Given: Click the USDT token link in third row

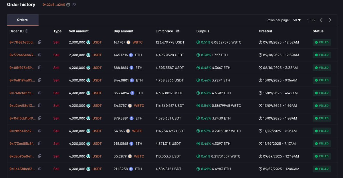Looking at the screenshot, I should (97, 68).
